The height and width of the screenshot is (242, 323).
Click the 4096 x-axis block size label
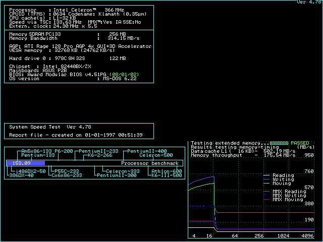[x=308, y=236]
